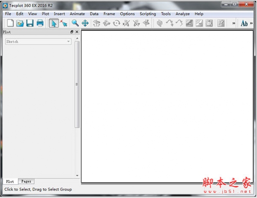Open the File menu
Viewport: 257px width, 198px height.
pos(8,14)
